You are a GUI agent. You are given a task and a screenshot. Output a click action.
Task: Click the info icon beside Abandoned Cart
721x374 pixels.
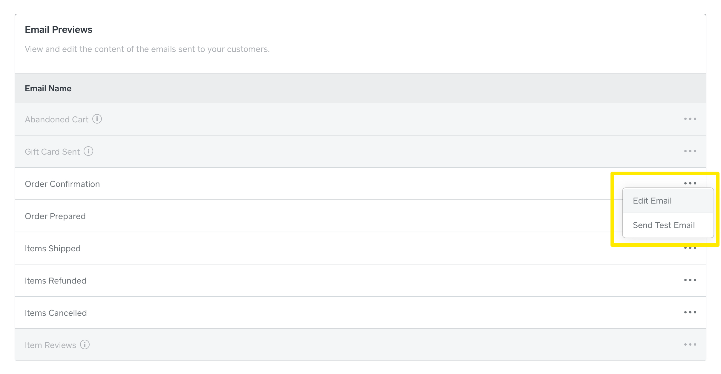click(97, 119)
